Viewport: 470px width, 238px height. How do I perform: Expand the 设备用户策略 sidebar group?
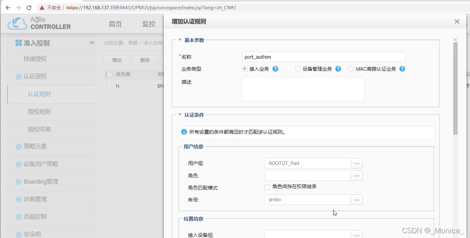[x=19, y=164]
